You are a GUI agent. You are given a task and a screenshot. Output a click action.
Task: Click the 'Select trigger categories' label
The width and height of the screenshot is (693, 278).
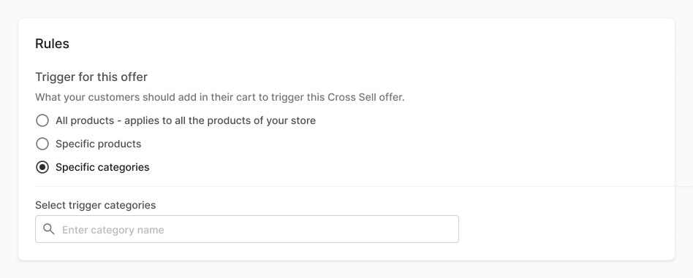pyautogui.click(x=96, y=205)
